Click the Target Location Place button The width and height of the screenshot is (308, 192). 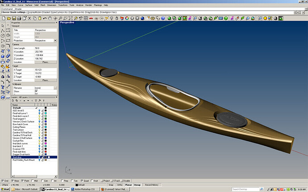(46, 80)
